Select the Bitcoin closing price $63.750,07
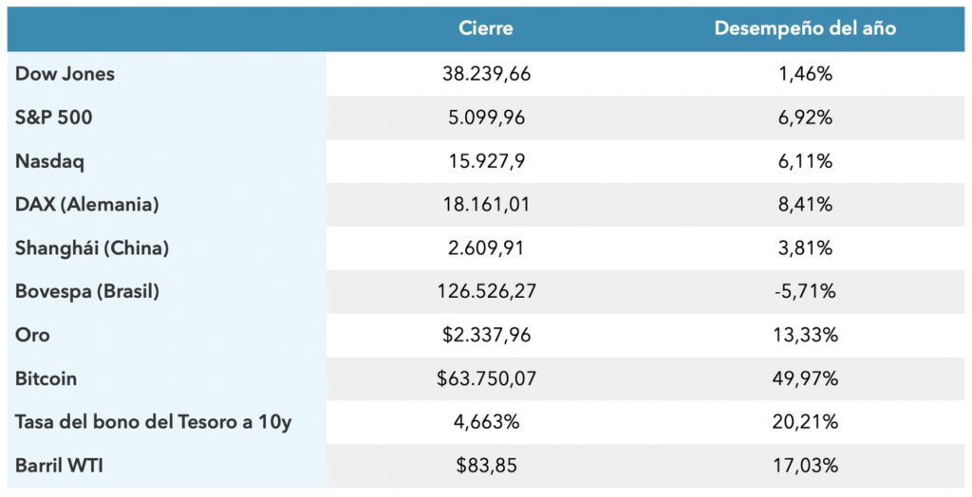Image resolution: width=972 pixels, height=497 pixels. pos(486,379)
